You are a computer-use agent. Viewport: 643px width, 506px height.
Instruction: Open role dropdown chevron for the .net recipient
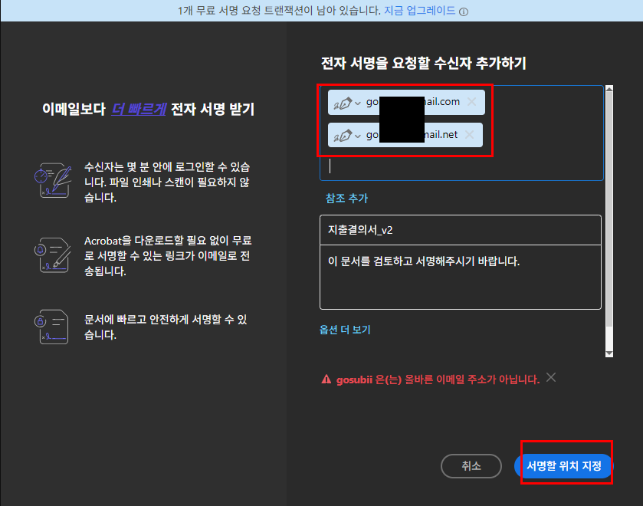pyautogui.click(x=358, y=136)
